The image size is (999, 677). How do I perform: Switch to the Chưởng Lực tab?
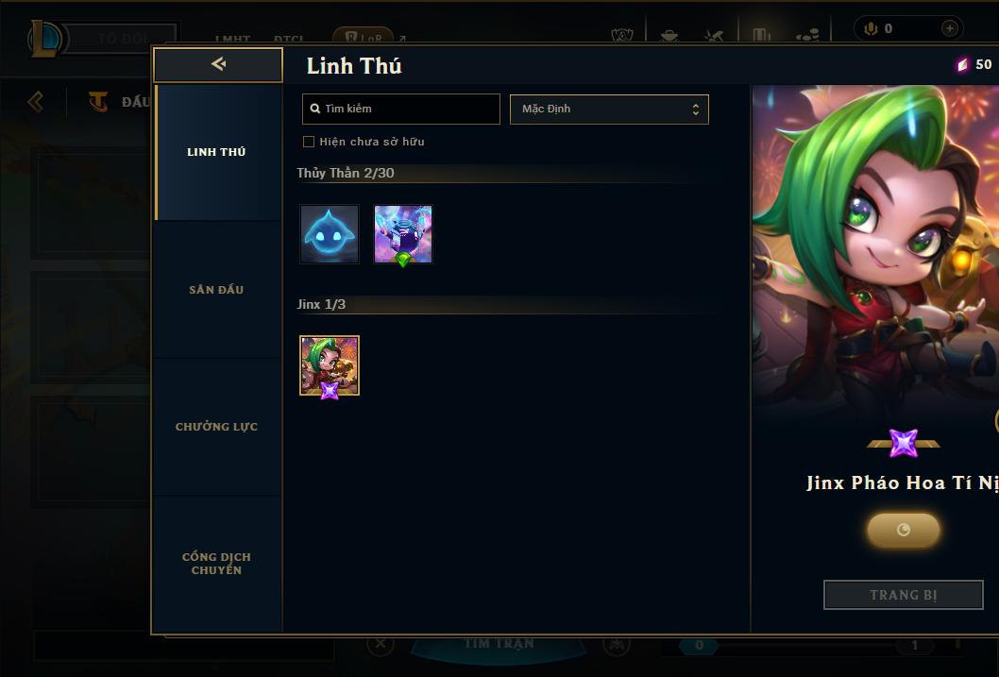[216, 427]
